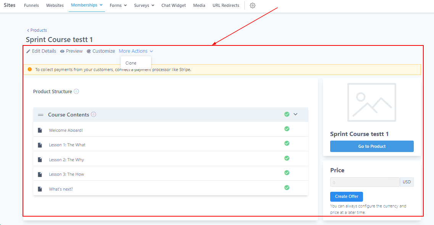Click the Price input field
Screen dimensions: 434x225
click(x=365, y=182)
